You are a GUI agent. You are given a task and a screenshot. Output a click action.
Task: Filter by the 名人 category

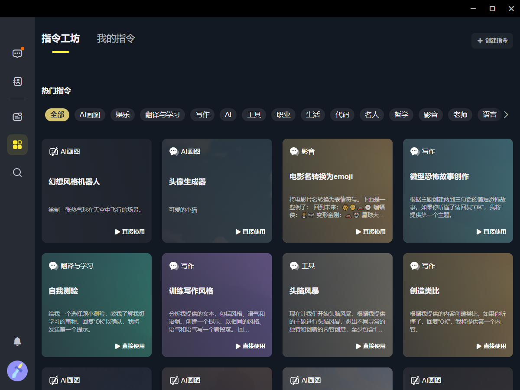tap(372, 115)
